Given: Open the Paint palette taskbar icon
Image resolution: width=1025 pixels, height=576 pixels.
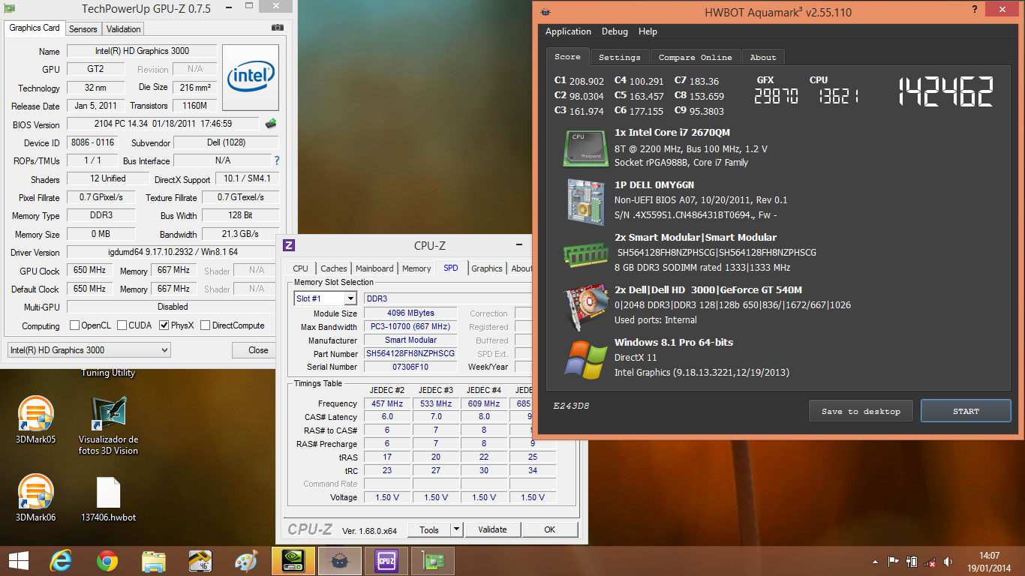Looking at the screenshot, I should [246, 561].
